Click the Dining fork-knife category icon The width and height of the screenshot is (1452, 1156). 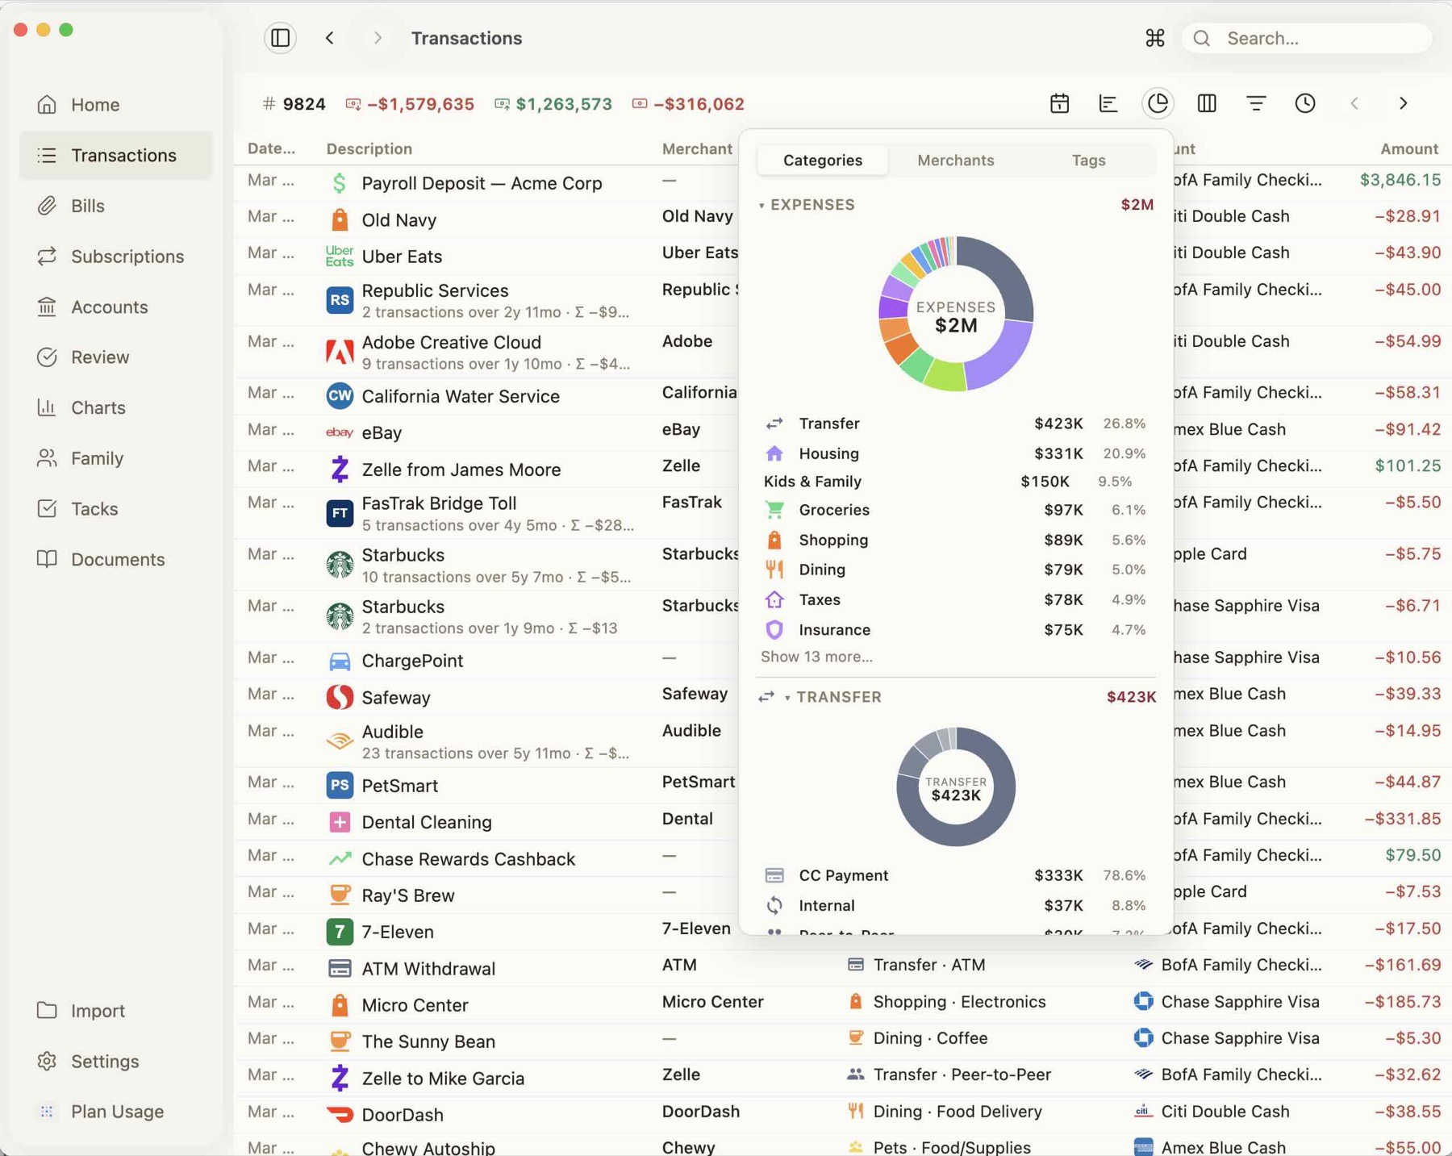click(x=774, y=570)
